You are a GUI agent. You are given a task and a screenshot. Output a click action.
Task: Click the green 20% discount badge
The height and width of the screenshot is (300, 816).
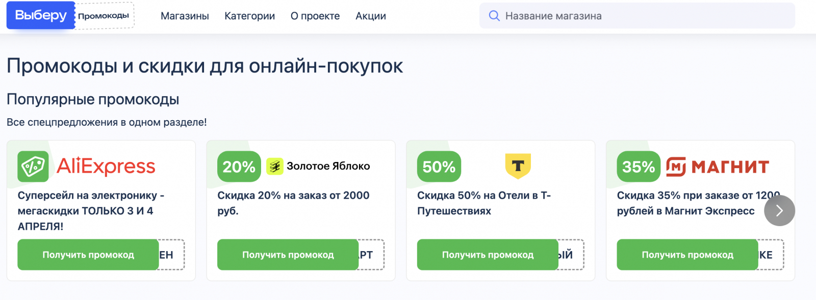[239, 167]
